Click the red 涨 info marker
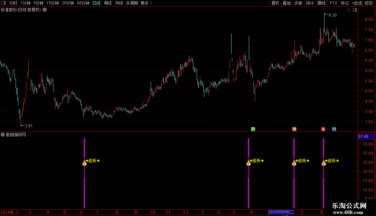The height and width of the screenshot is (216, 376). (323, 129)
